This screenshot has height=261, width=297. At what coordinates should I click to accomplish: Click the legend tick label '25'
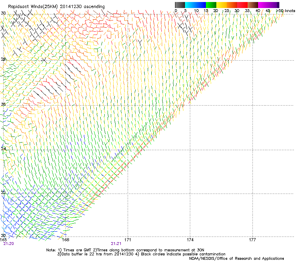227,11
